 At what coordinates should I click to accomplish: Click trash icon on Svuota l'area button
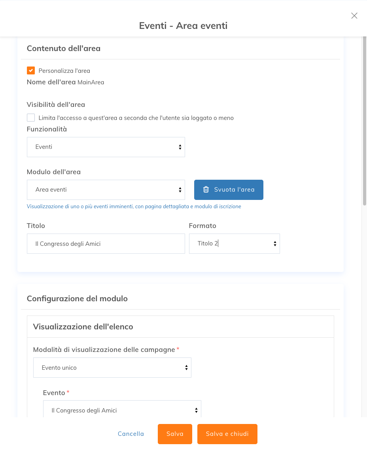coord(206,190)
